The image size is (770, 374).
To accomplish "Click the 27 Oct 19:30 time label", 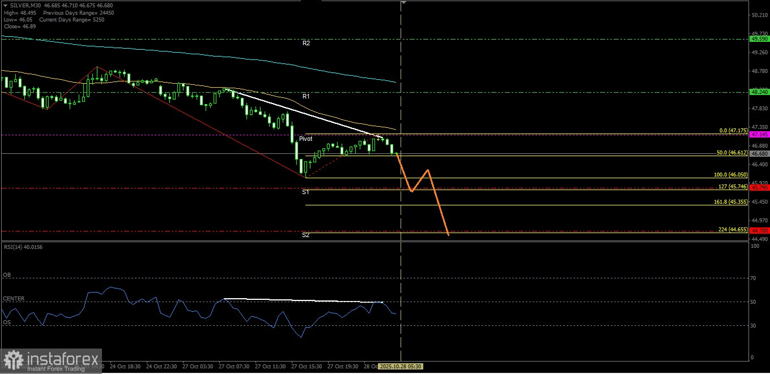I will pyautogui.click(x=342, y=366).
